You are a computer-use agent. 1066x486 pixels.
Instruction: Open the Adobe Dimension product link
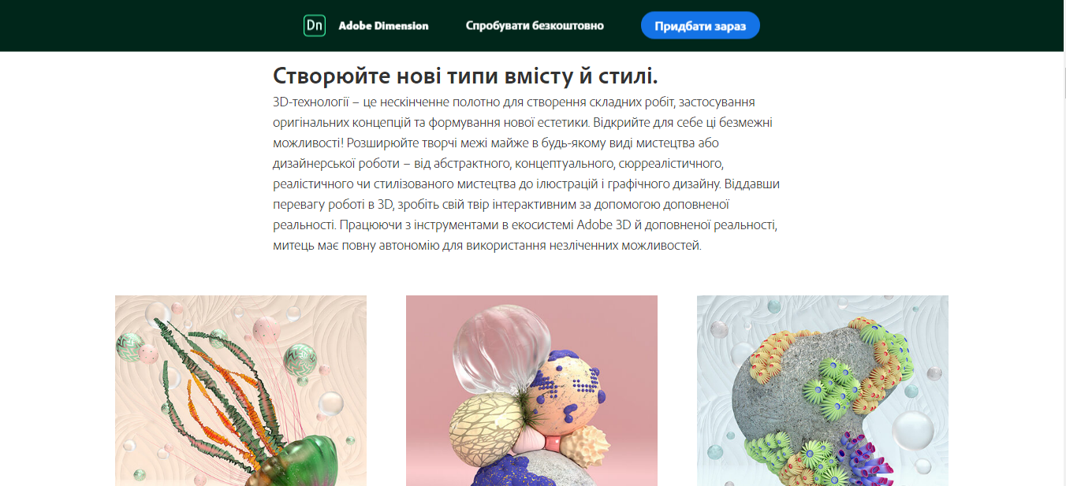383,26
